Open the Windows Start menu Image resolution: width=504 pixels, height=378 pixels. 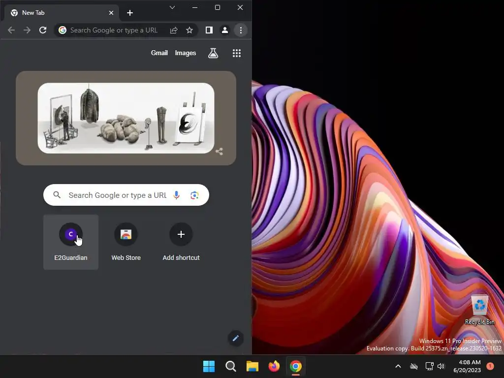(209, 366)
